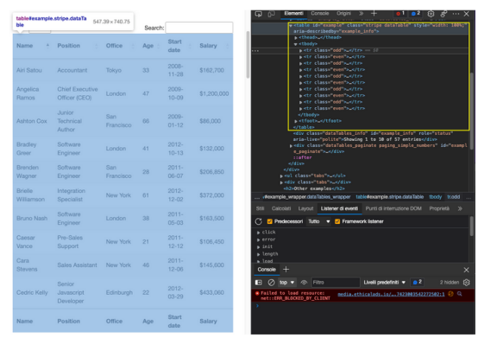
Task: Open the Stili tab
Action: click(260, 208)
